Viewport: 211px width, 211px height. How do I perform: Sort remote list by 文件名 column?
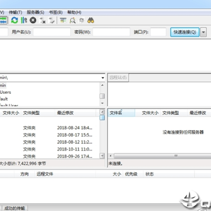pyautogui.click(x=121, y=113)
